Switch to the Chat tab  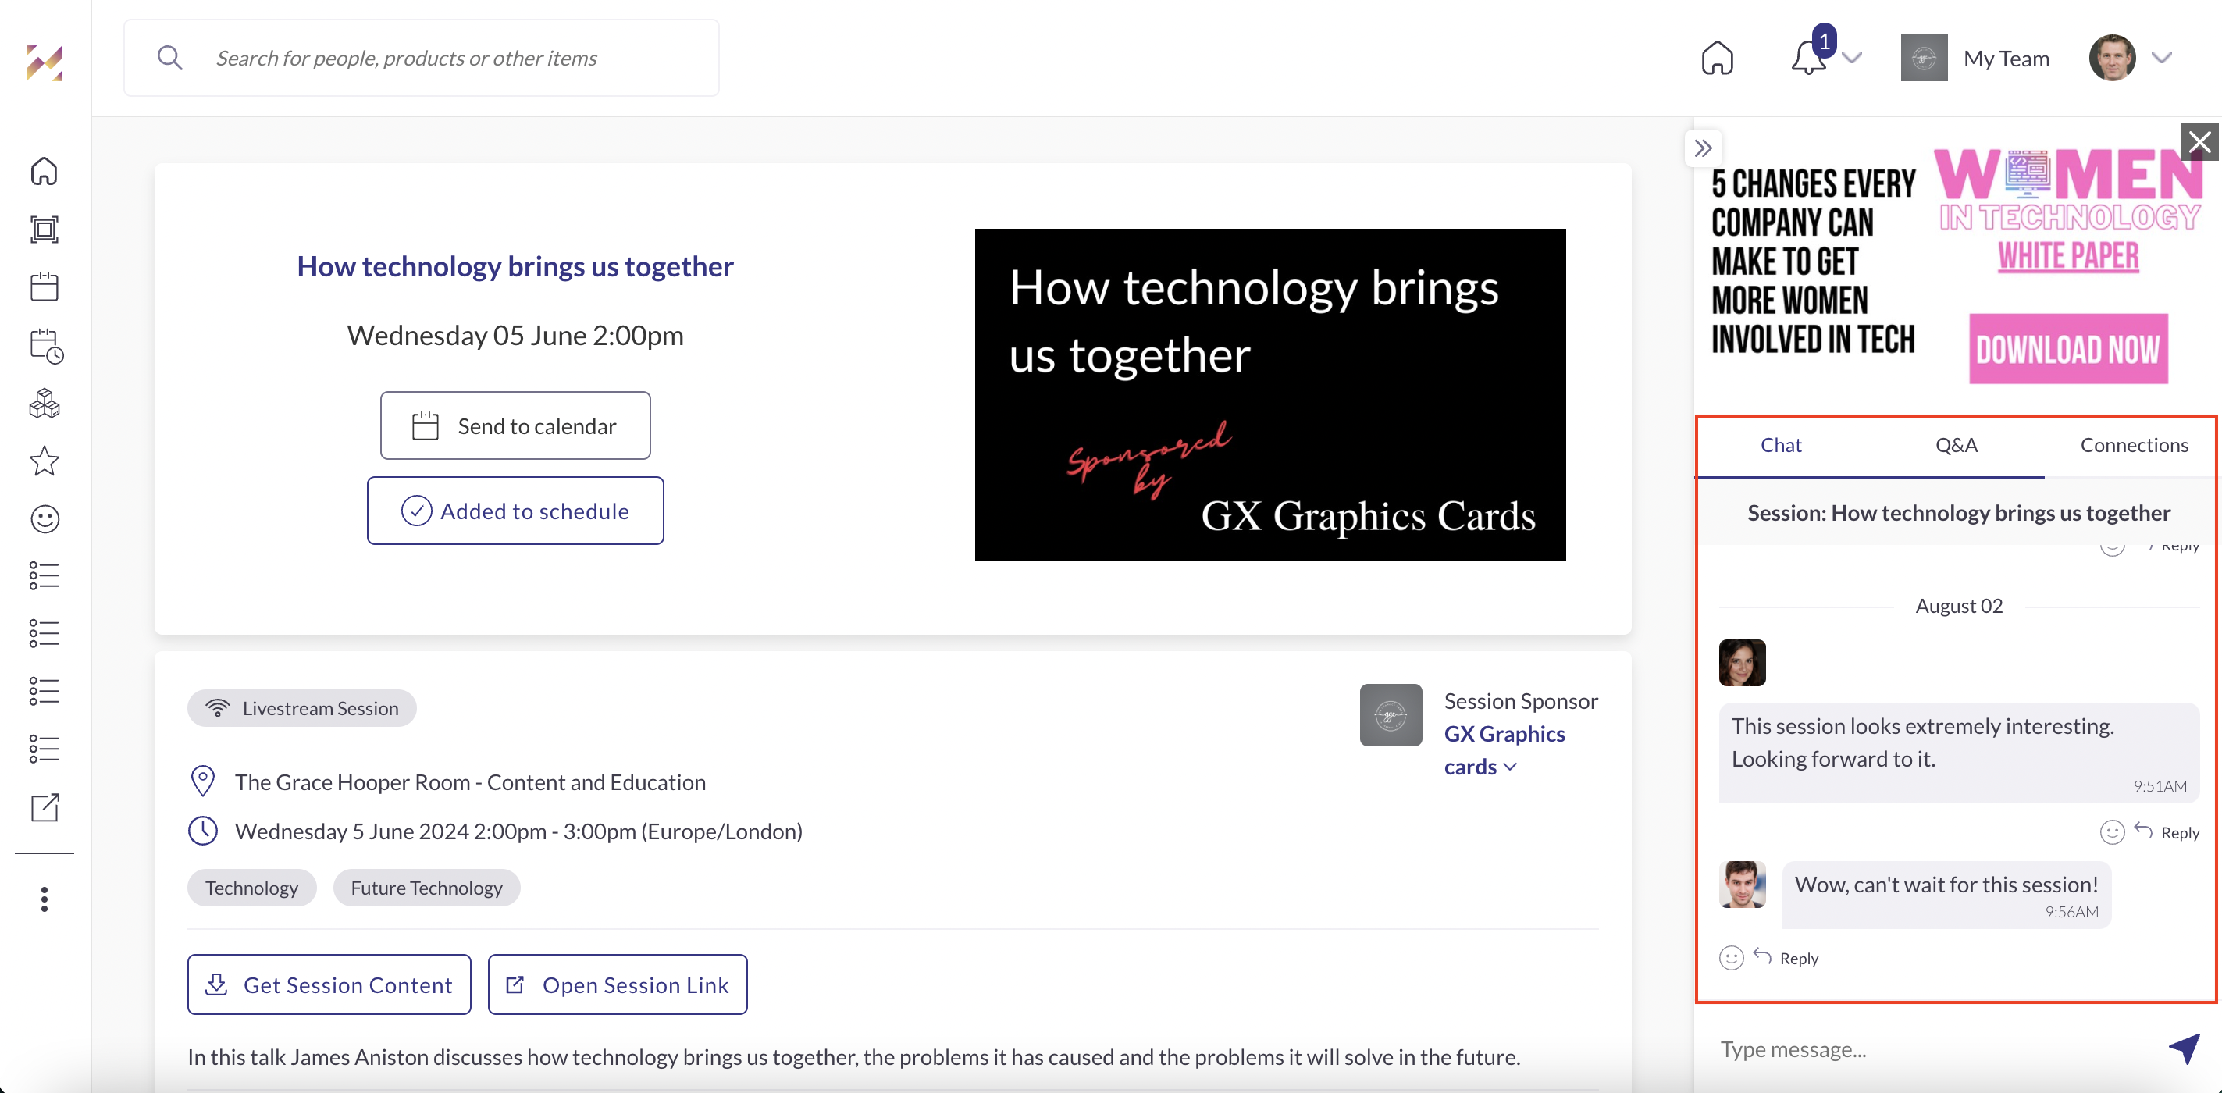tap(1780, 445)
